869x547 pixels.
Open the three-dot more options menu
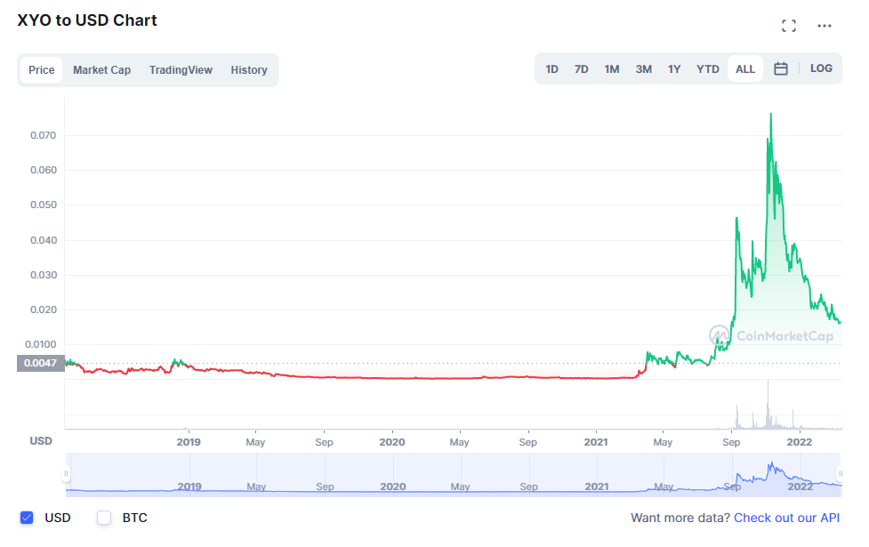tap(825, 26)
